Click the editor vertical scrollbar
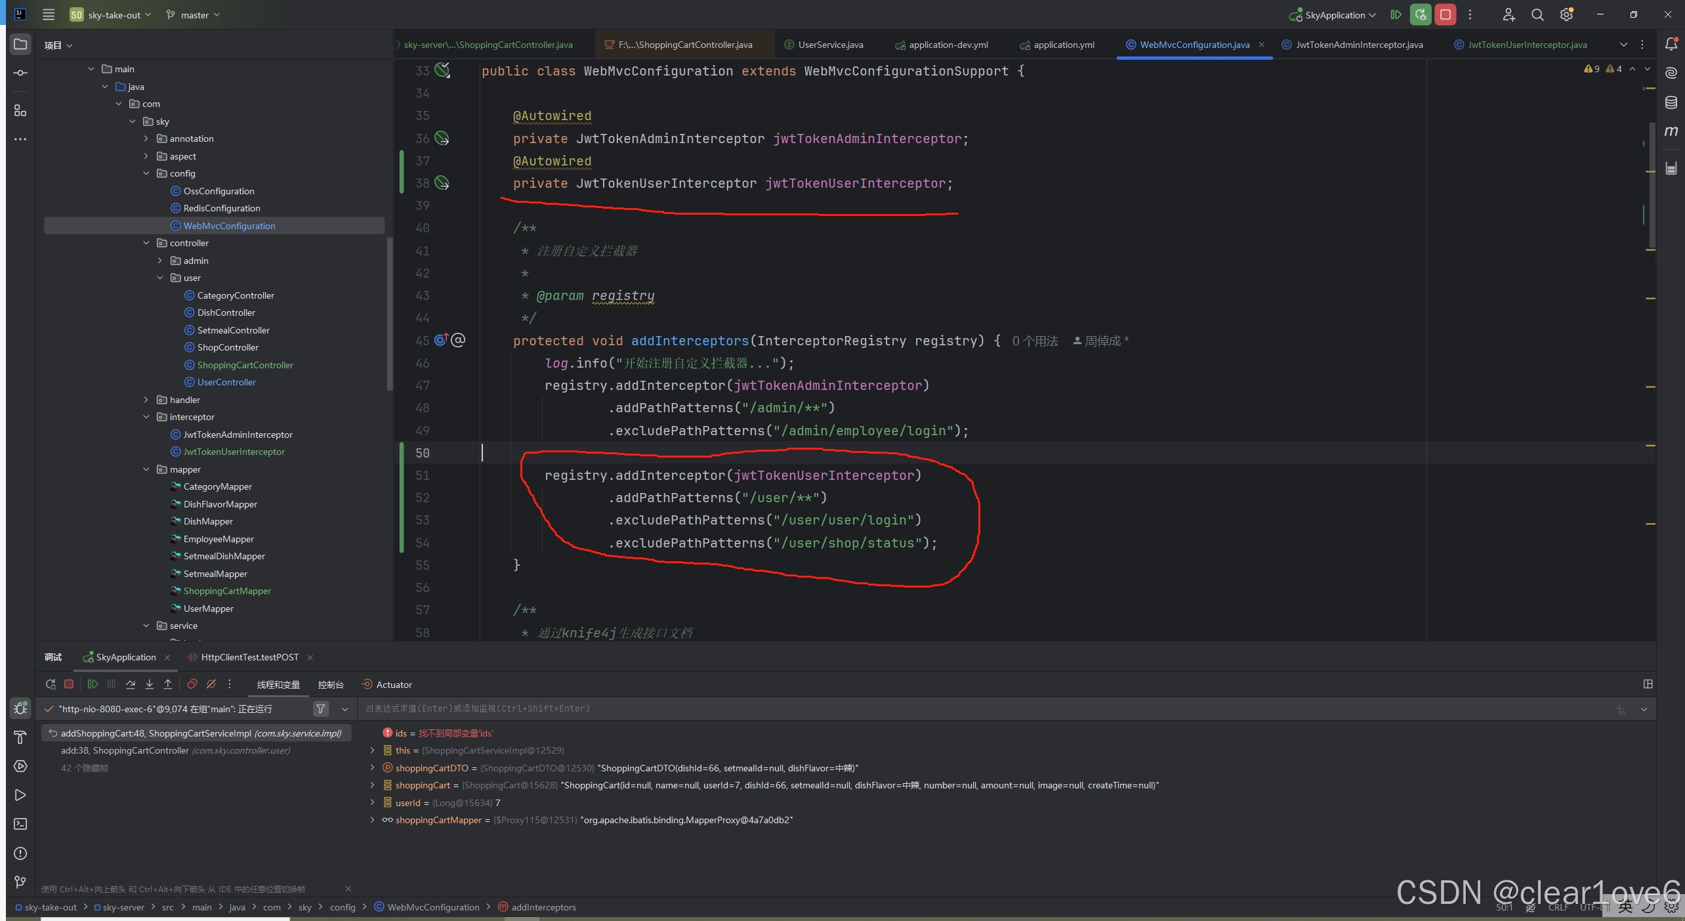This screenshot has width=1685, height=921. (x=1652, y=184)
